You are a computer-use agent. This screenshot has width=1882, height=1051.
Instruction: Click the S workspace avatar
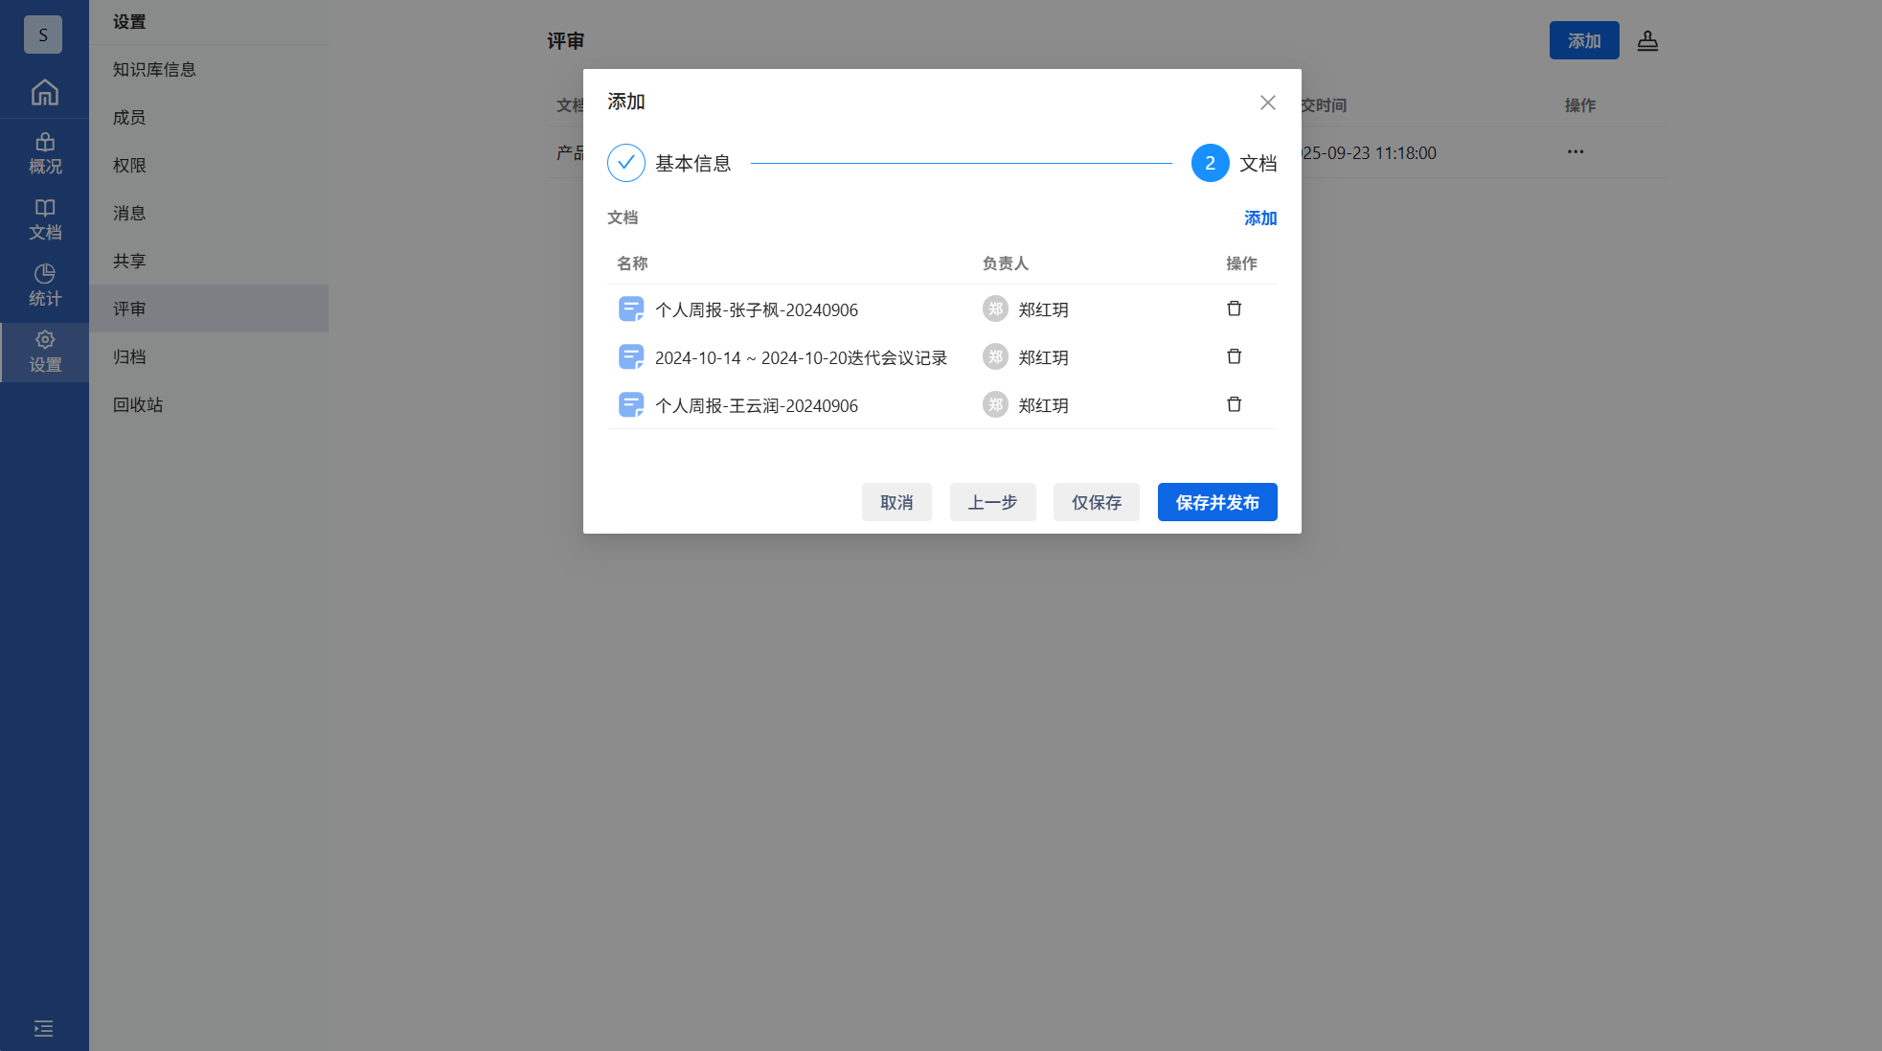tap(43, 34)
